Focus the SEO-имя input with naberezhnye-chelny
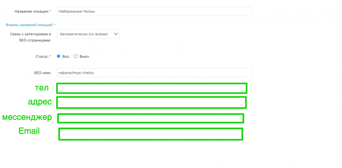 (x=154, y=73)
